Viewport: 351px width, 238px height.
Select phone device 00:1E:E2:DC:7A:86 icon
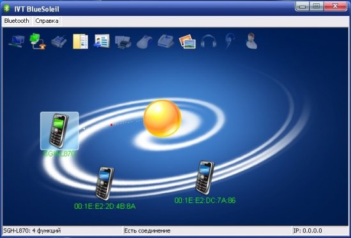click(205, 178)
